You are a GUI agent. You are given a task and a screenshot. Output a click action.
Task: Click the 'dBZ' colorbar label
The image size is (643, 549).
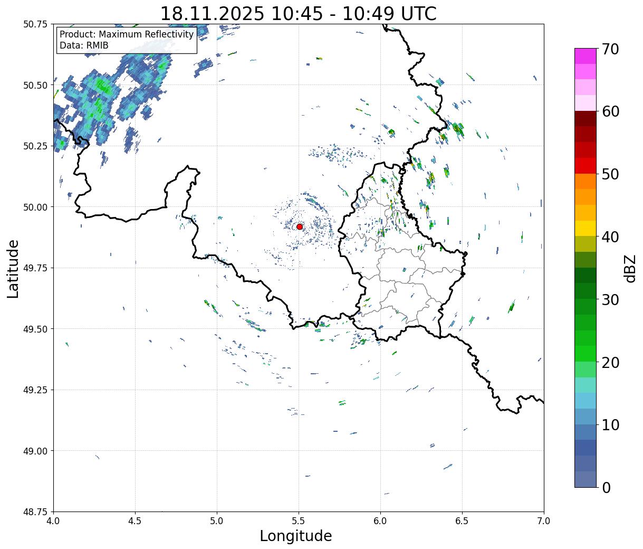630,268
